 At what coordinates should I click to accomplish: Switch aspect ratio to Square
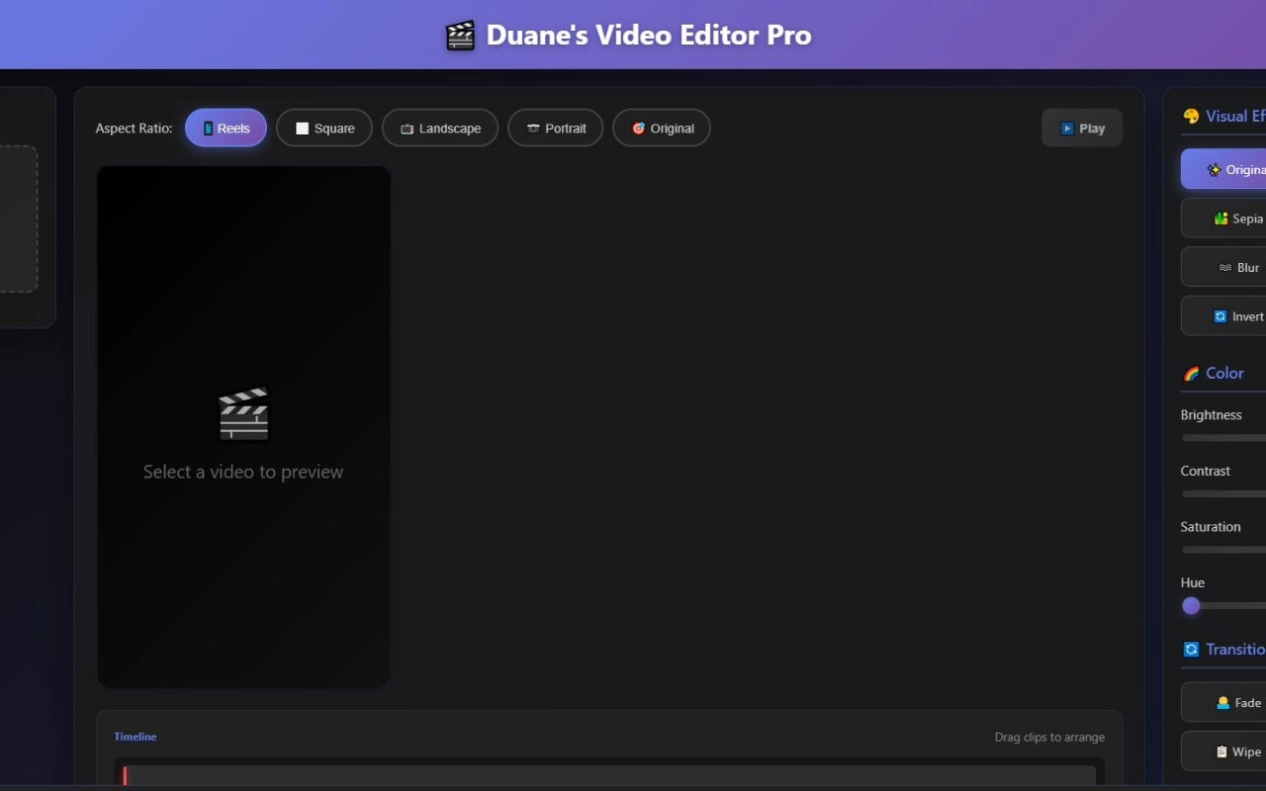[x=324, y=128]
